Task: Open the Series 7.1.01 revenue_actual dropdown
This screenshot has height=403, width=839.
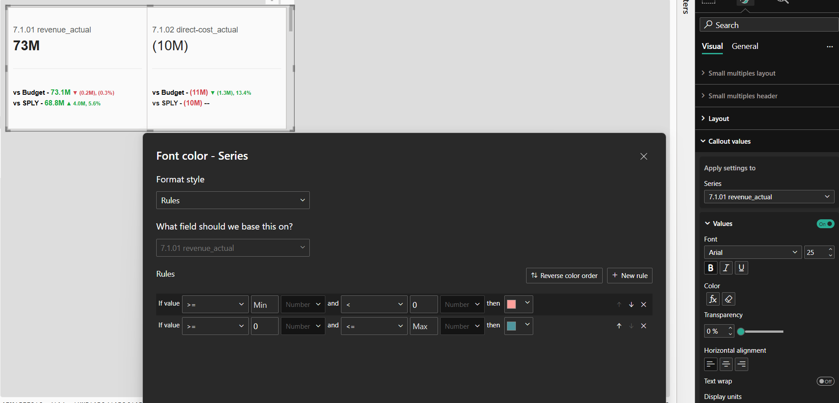Action: pos(769,197)
